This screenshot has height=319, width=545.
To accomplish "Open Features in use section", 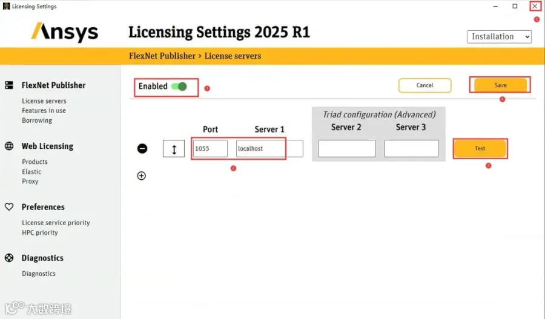I will point(44,111).
